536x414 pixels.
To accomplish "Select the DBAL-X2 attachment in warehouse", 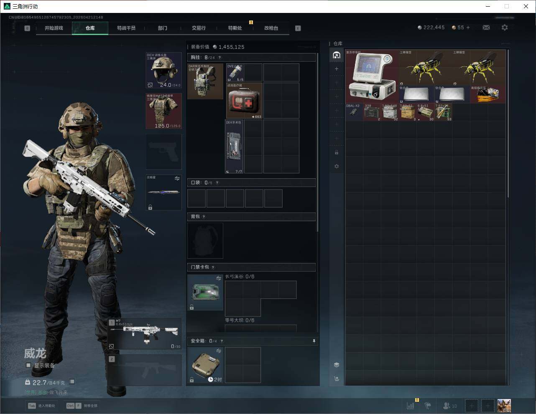I will [x=354, y=112].
